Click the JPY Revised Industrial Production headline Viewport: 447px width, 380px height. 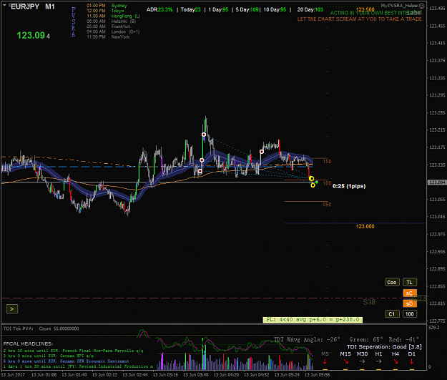pos(78,366)
